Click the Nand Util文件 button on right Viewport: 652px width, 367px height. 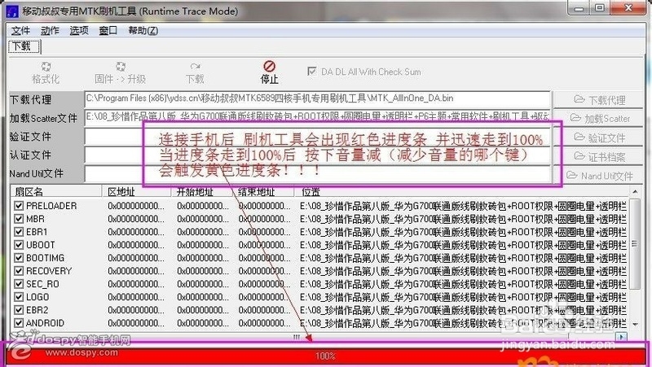tap(599, 176)
